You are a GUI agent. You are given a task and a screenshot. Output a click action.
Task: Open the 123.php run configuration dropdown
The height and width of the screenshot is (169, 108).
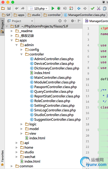point(39,8)
